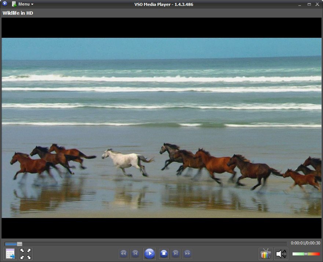Toggle play/pause with the blue Play button
This screenshot has height=262, width=323.
point(149,254)
